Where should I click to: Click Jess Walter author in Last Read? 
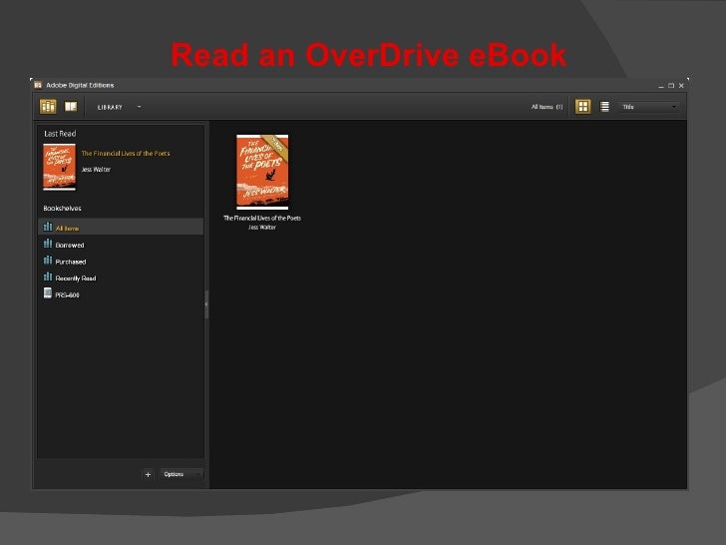pos(96,170)
